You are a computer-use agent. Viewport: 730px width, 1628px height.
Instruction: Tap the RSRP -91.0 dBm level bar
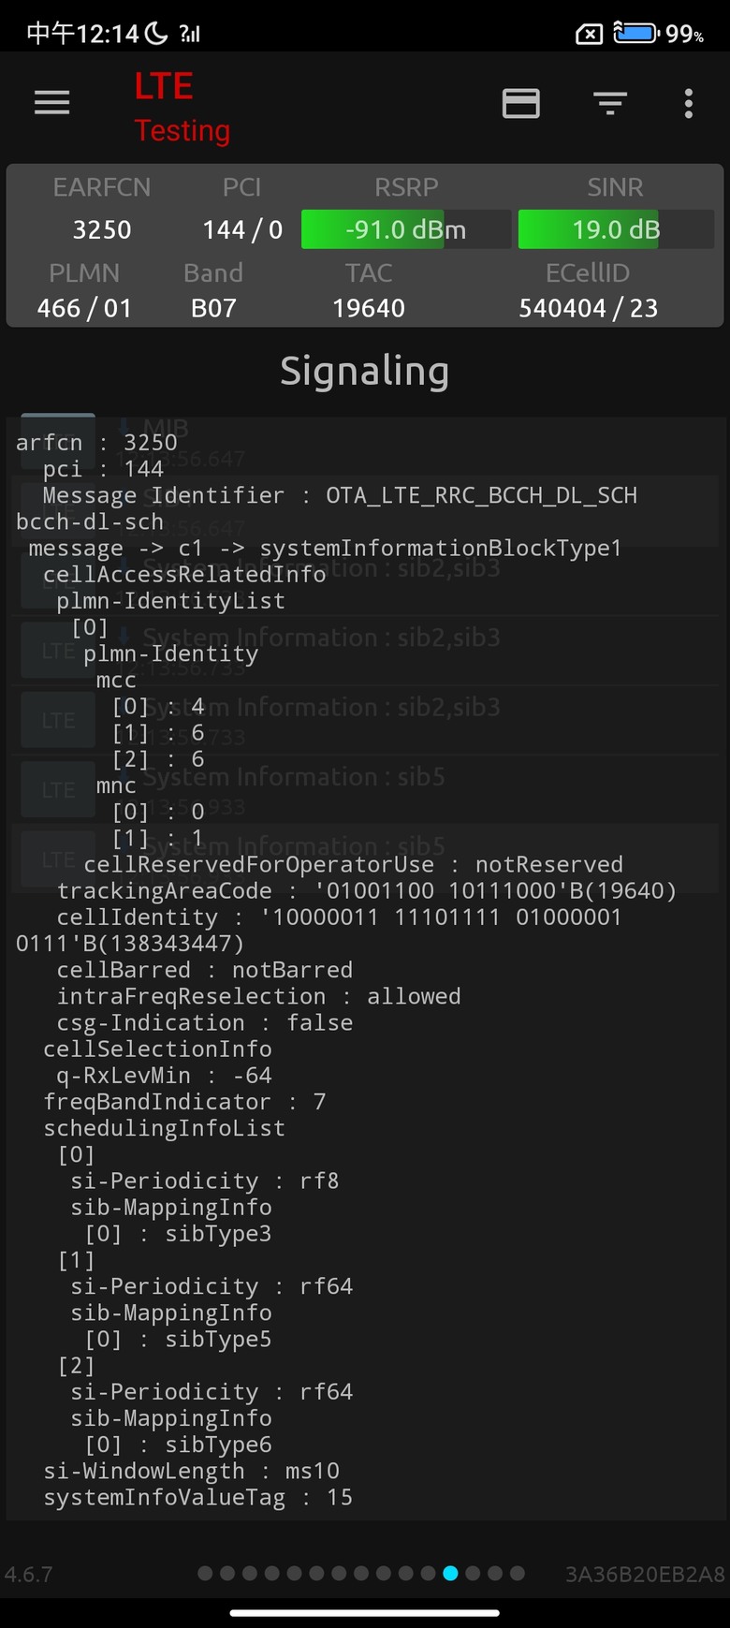pos(406,229)
